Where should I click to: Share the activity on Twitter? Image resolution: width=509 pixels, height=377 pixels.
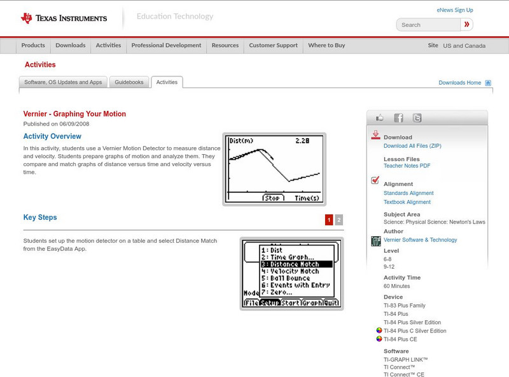[x=417, y=118]
